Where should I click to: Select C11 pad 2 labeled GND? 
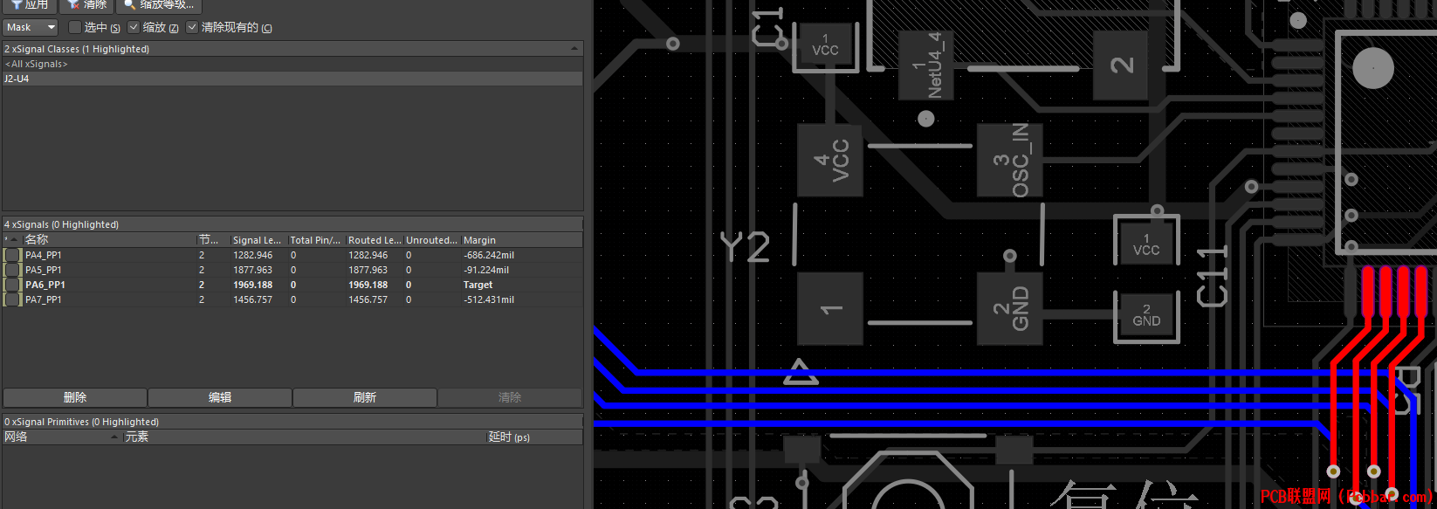[x=1146, y=316]
